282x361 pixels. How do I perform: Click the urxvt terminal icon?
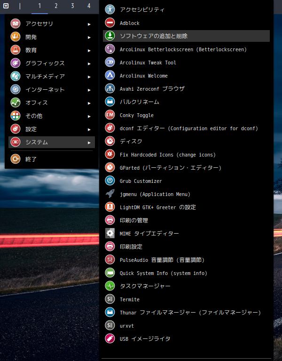[110, 325]
